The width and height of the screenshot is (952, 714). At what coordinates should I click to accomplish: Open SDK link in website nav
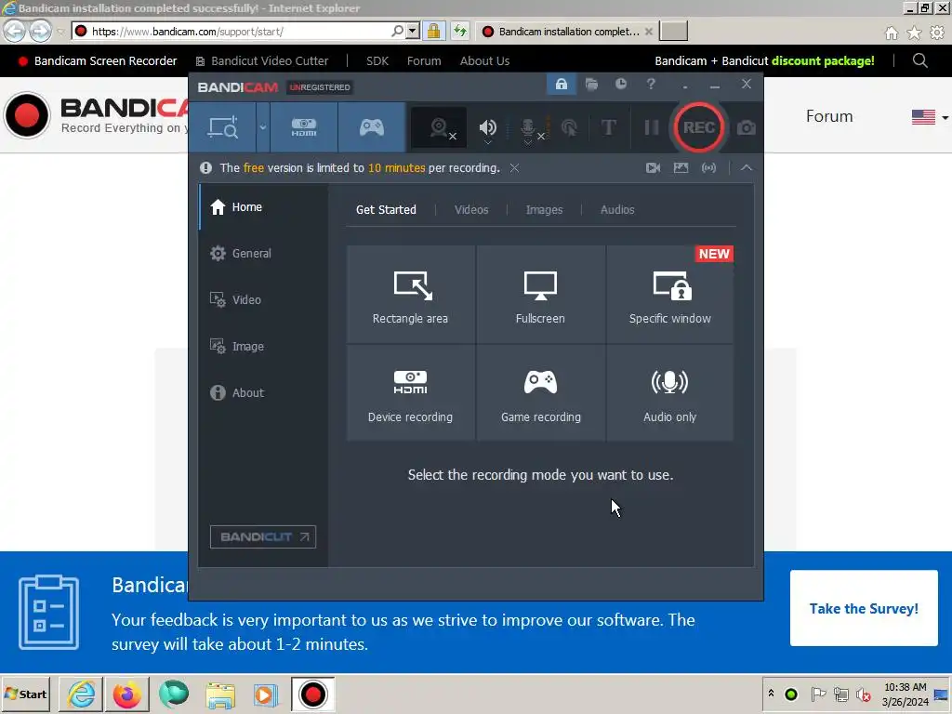tap(377, 61)
